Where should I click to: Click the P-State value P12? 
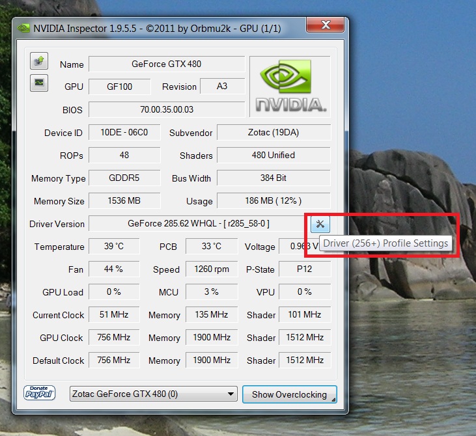pos(305,269)
